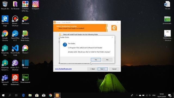
Task: Select the pronunciati... spreadsheet file icon
Action: (x=167, y=20)
